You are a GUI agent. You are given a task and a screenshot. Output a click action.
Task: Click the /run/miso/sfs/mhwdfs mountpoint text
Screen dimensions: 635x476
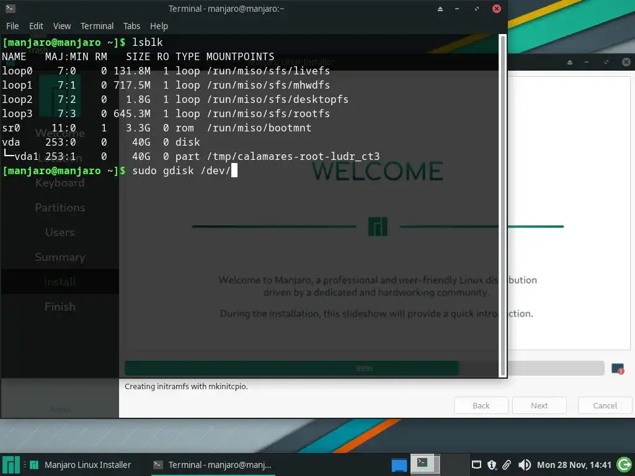coord(268,85)
